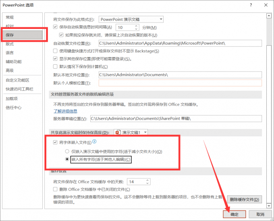Click the scrollbar up arrow
The image size is (274, 221).
tap(269, 16)
